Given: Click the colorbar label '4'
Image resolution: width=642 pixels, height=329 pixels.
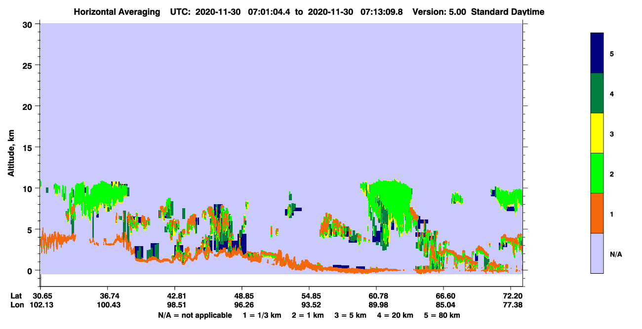Looking at the screenshot, I should pyautogui.click(x=612, y=93).
